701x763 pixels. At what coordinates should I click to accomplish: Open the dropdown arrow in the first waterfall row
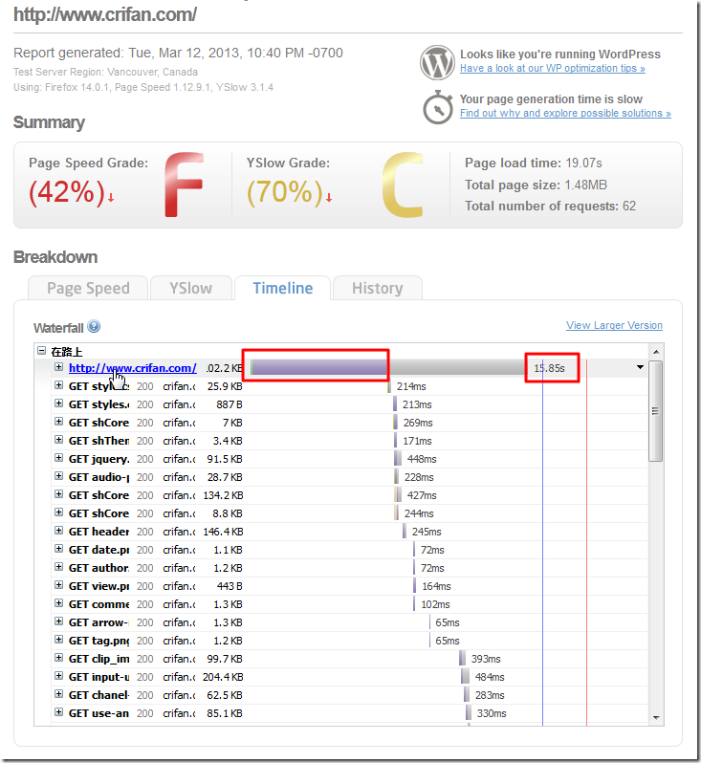[640, 367]
